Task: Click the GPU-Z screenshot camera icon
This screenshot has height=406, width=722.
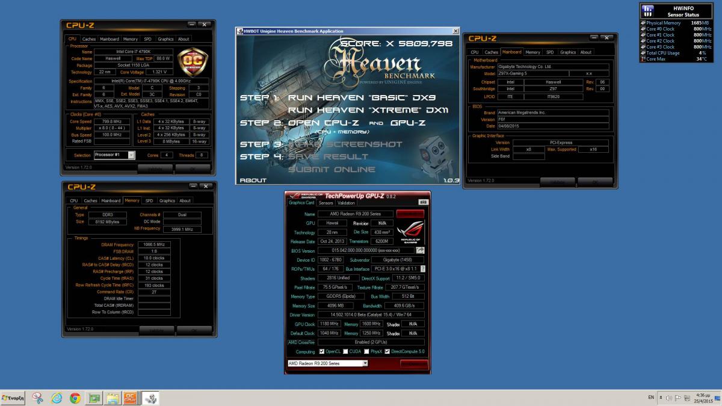Action: (422, 202)
